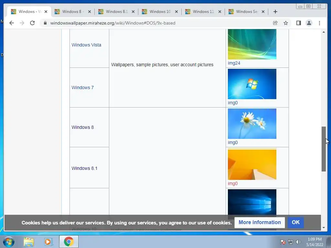Click More information on cookie banner
The width and height of the screenshot is (331, 248).
(x=260, y=222)
